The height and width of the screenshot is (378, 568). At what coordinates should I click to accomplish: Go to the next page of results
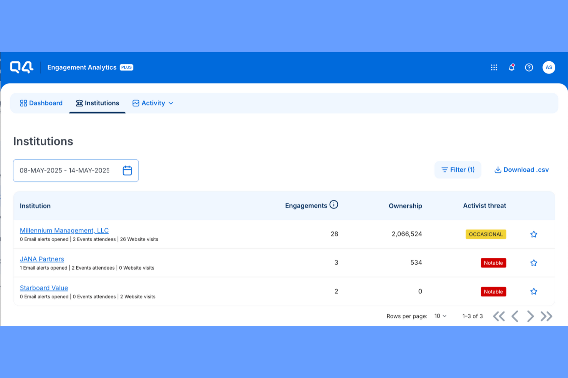pos(530,316)
